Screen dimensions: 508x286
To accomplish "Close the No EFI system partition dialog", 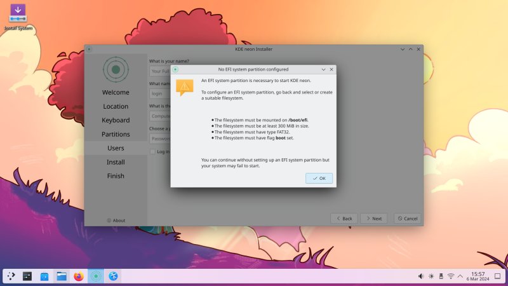I will click(x=331, y=69).
